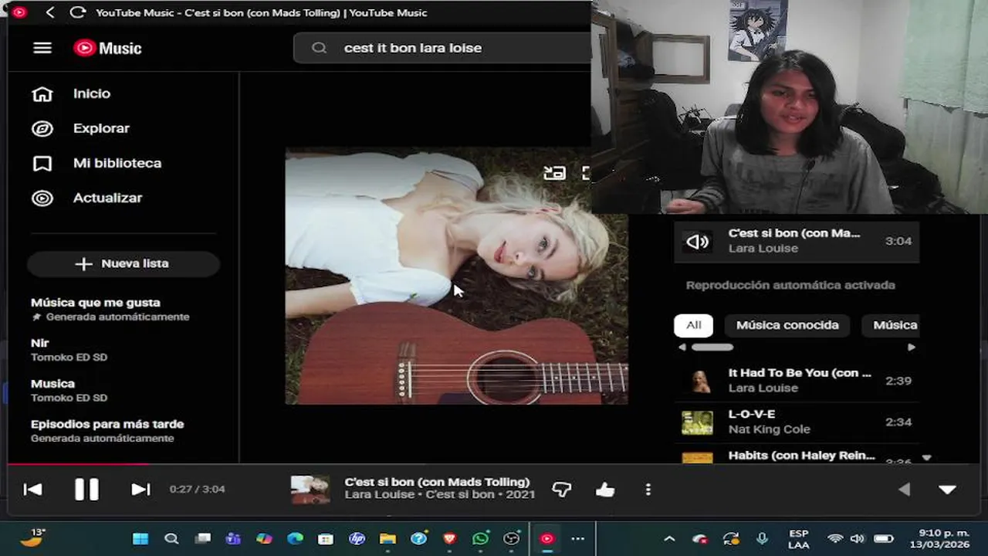Open Copilot from the taskbar
Screen dimensions: 988x556
264,539
